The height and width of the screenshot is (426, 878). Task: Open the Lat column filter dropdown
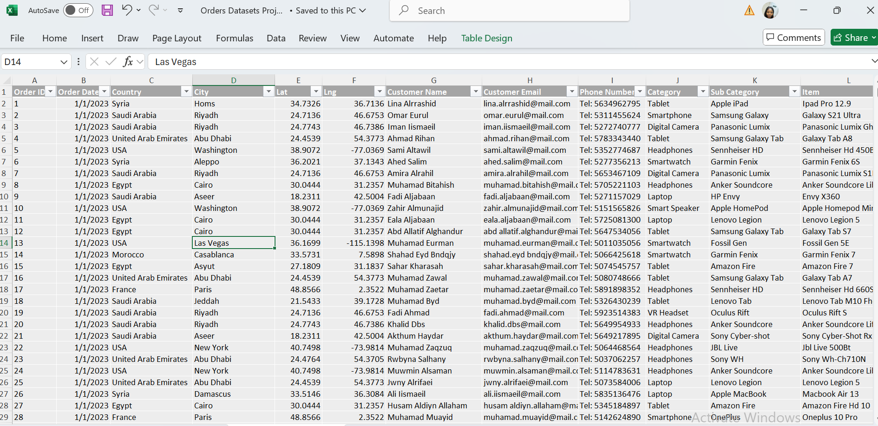tap(316, 92)
